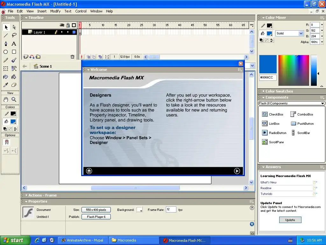Click the Delete Layer trash icon

click(72, 57)
